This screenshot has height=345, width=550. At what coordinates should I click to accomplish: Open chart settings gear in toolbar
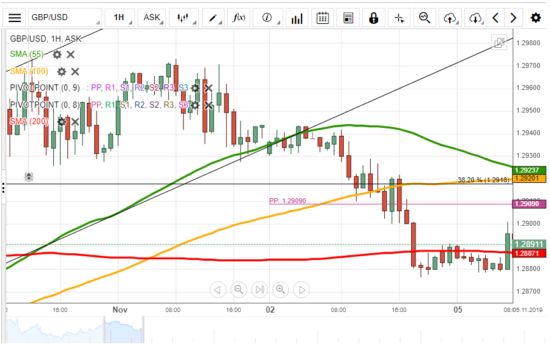[x=535, y=18]
